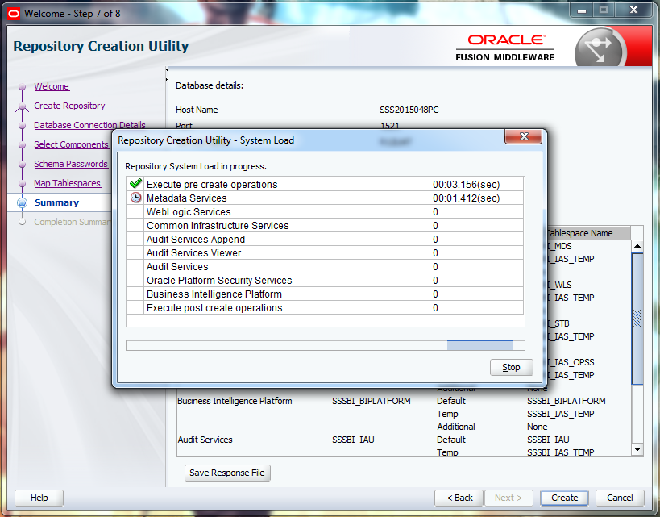
Task: Select the Common Infrastructure Services row
Action: (325, 225)
